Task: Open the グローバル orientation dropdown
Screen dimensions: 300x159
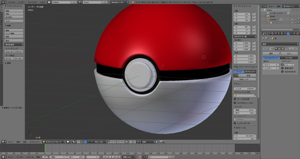Action: pyautogui.click(x=101, y=142)
